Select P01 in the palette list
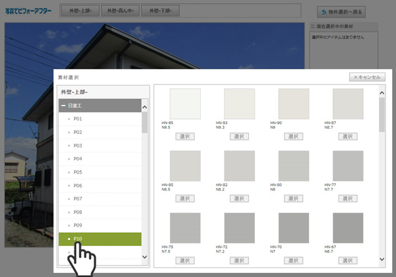 pyautogui.click(x=78, y=119)
